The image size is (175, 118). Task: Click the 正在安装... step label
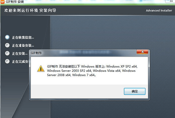point(20,53)
